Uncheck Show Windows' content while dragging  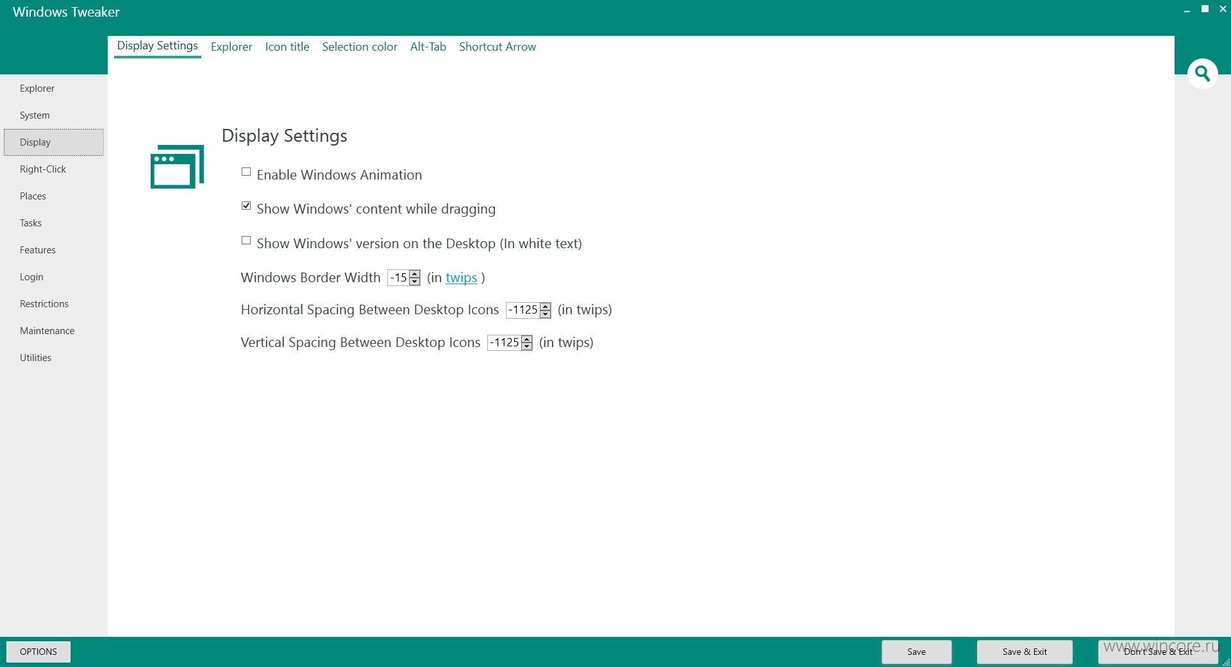point(246,206)
